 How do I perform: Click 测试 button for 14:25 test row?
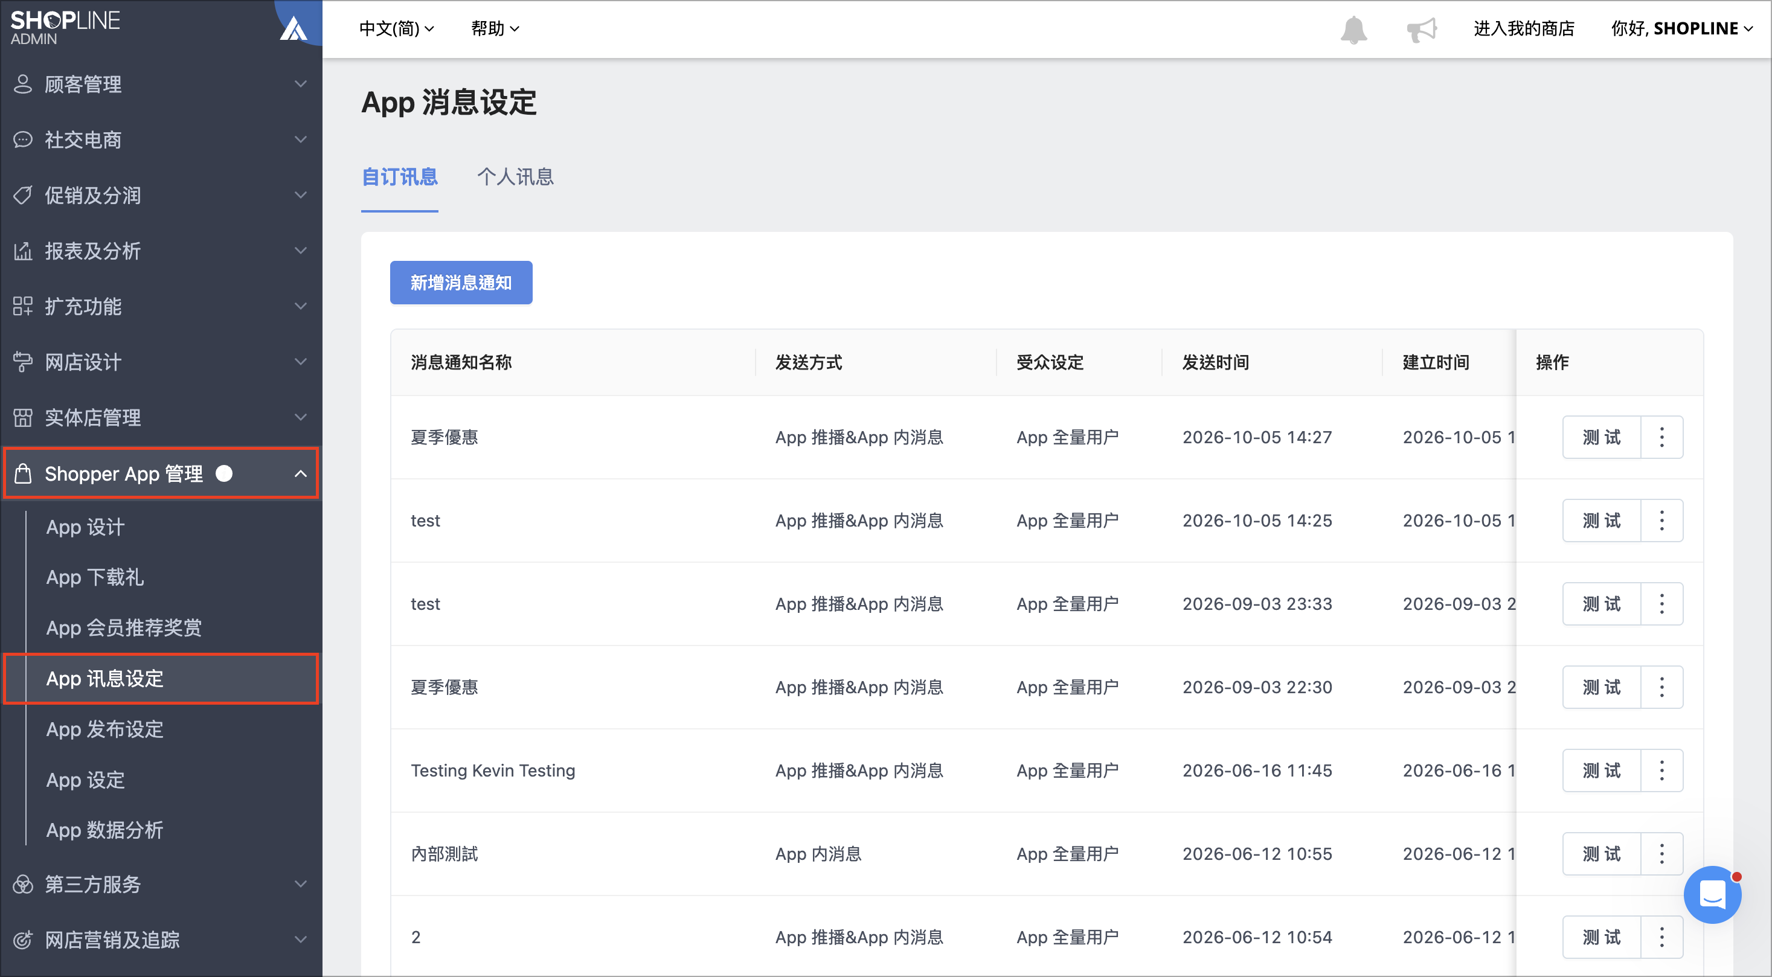click(x=1602, y=520)
